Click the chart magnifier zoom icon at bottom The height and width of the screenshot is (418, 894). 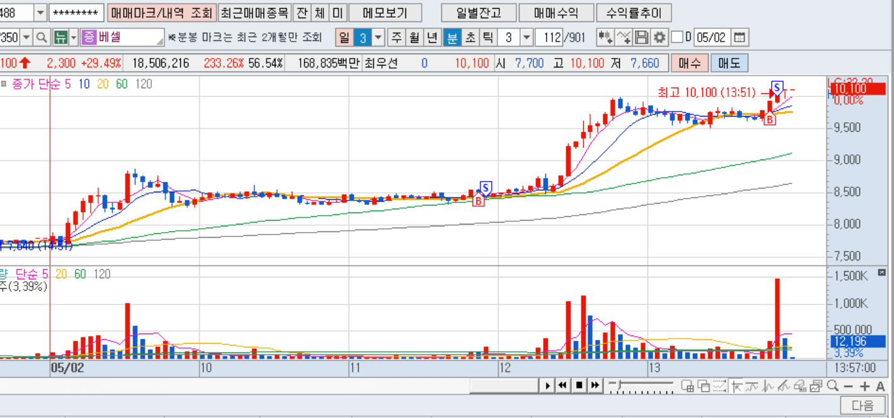point(833,386)
